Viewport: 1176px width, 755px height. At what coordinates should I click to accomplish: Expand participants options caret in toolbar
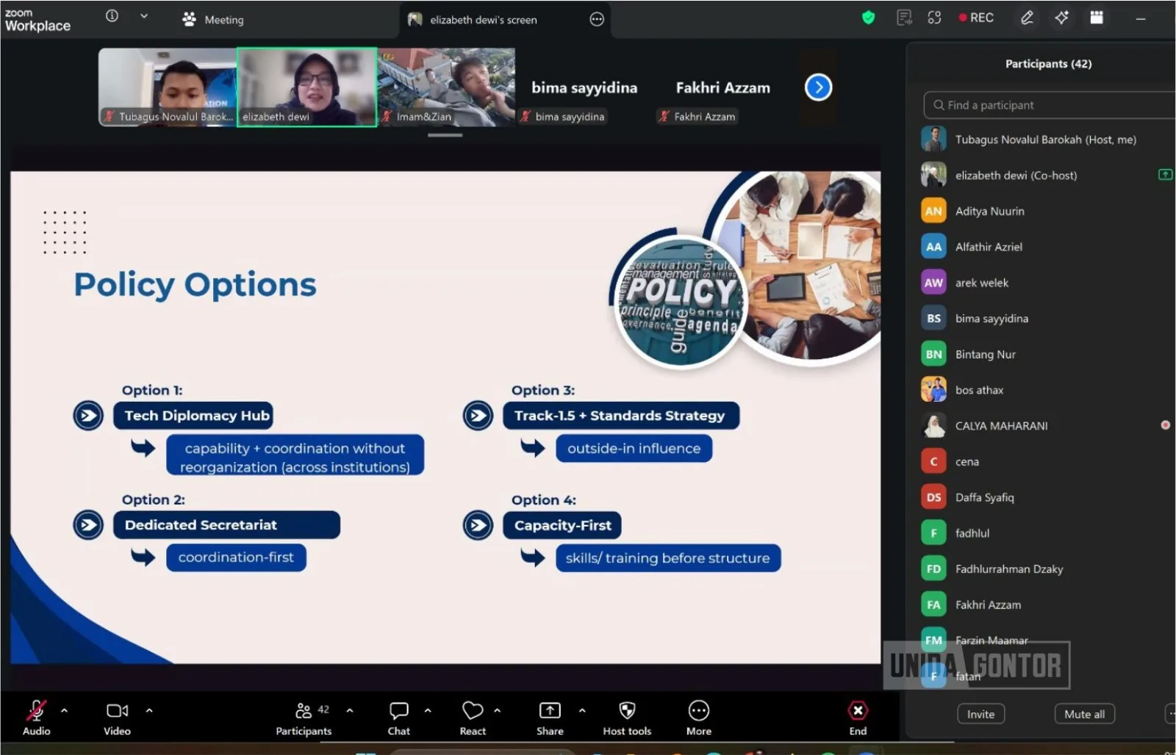click(350, 710)
